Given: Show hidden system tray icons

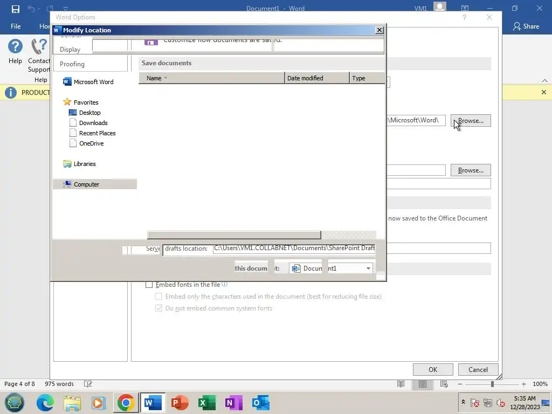Looking at the screenshot, I should 463,402.
